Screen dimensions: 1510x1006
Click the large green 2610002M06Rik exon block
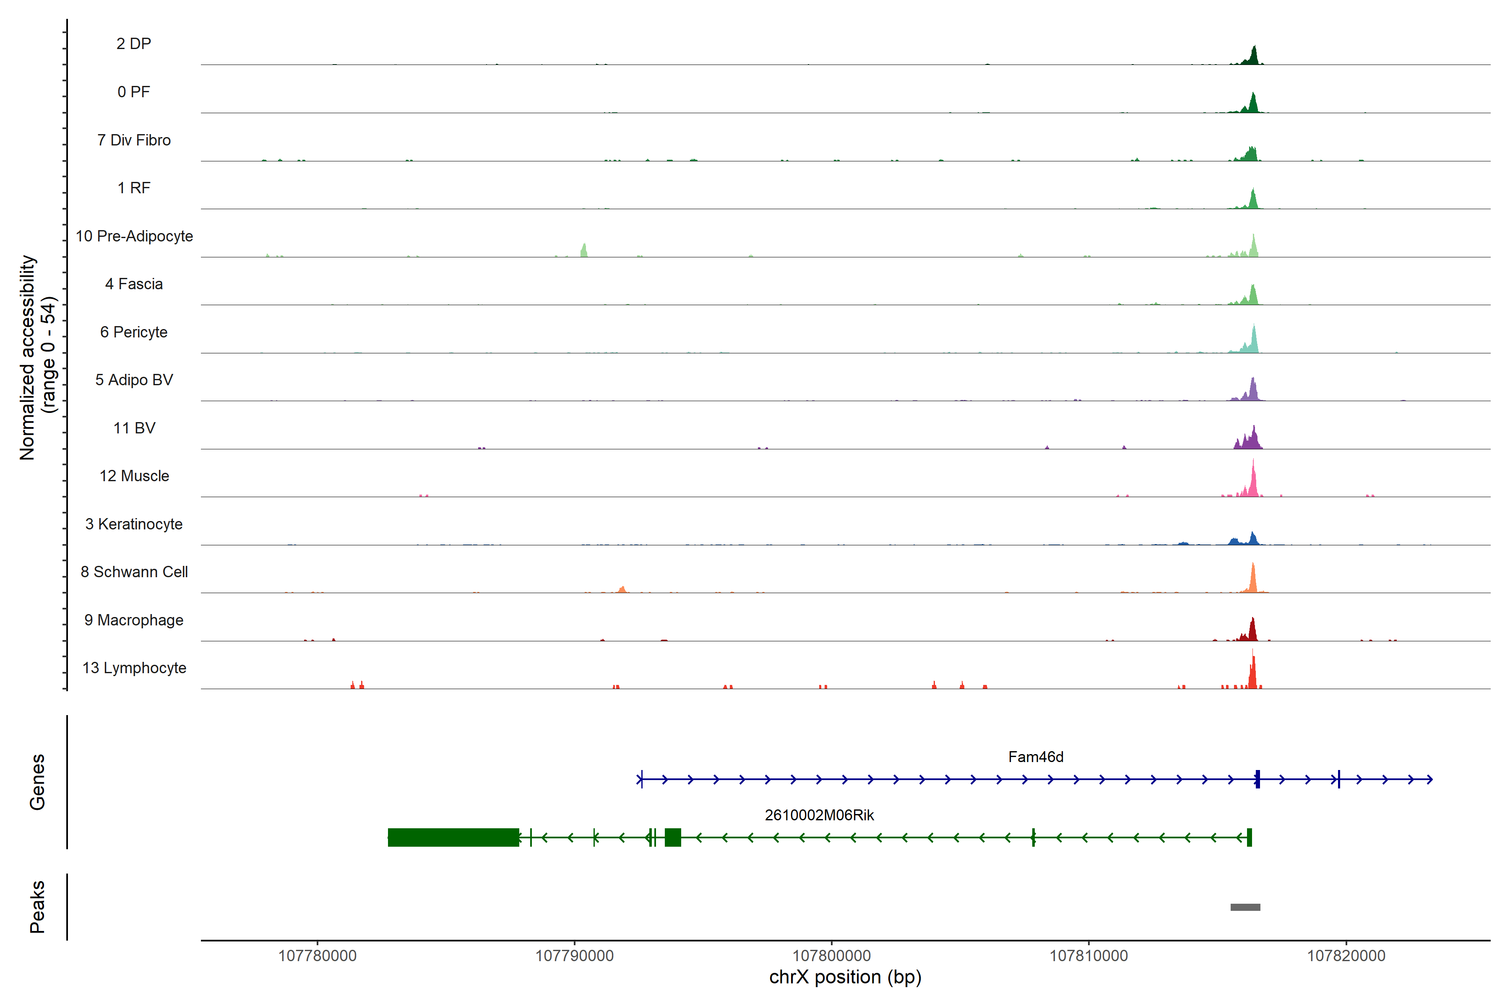[x=453, y=837]
